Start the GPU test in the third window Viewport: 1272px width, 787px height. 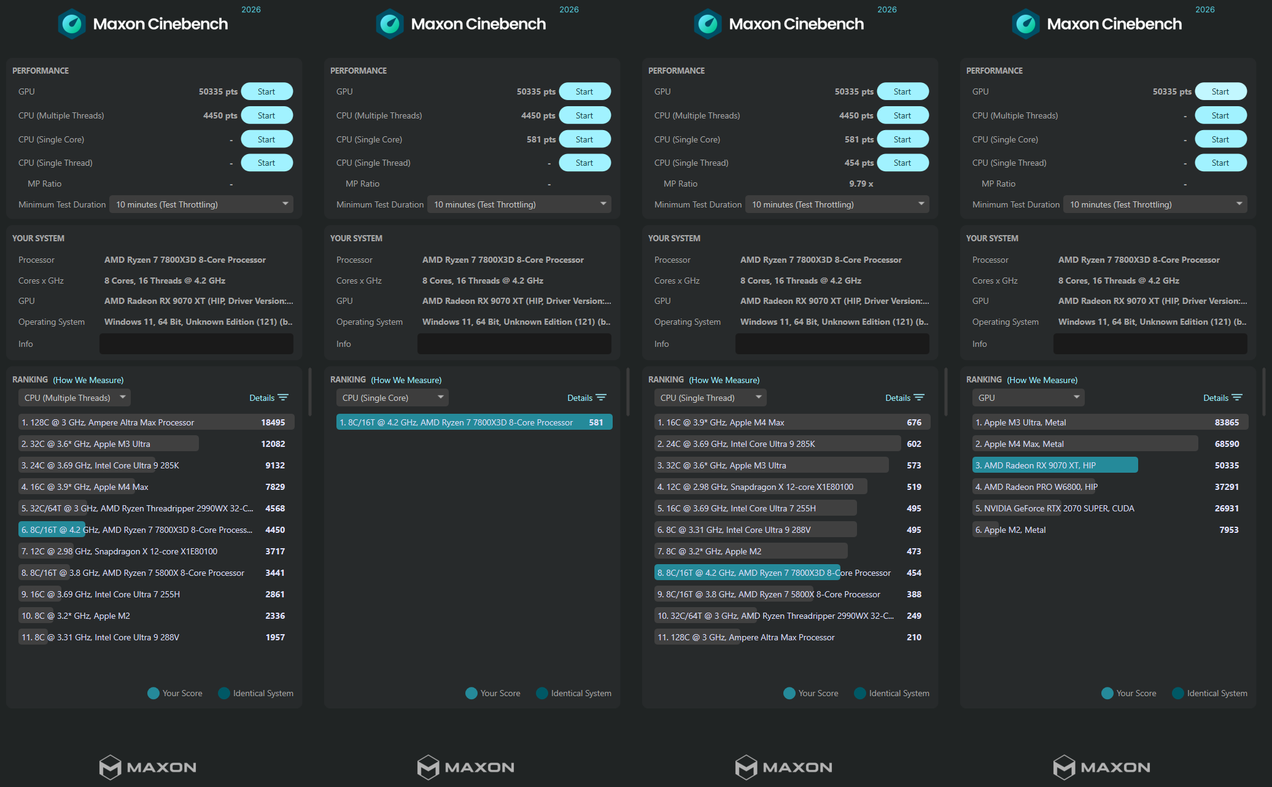tap(902, 91)
